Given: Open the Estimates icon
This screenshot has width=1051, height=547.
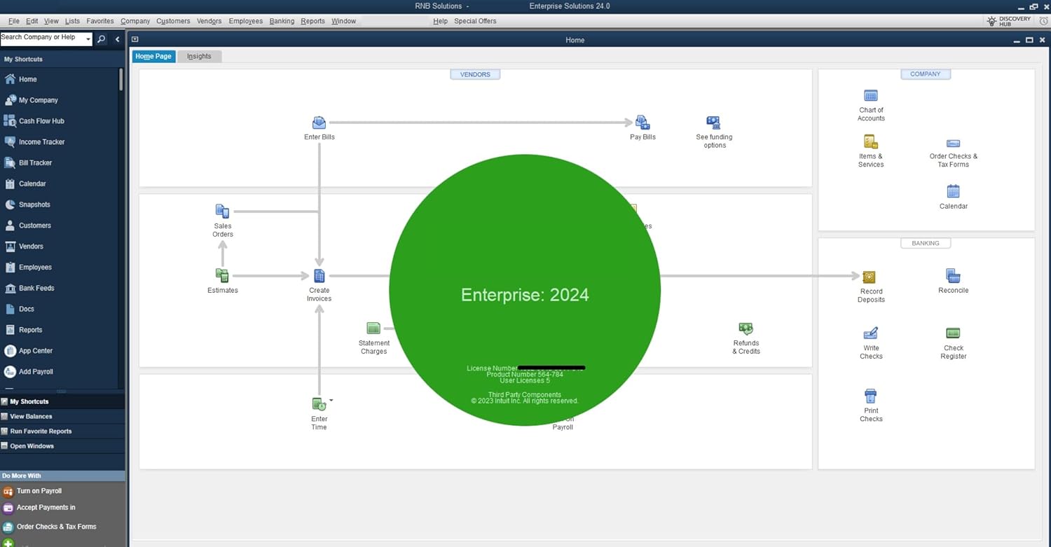Looking at the screenshot, I should (x=222, y=276).
